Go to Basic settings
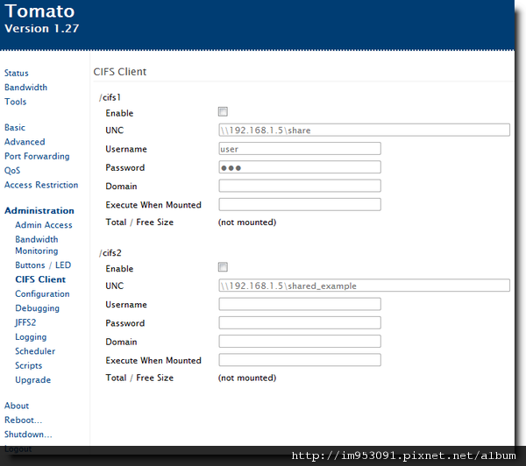This screenshot has width=526, height=466. pos(15,127)
